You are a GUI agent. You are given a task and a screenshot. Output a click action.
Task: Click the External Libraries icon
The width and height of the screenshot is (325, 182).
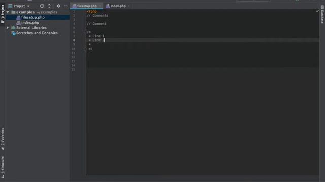14,28
